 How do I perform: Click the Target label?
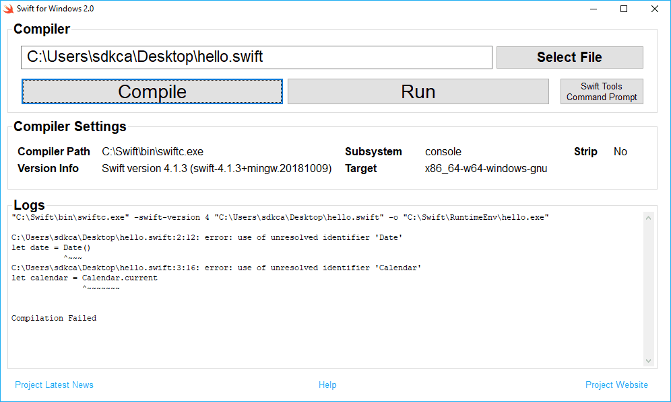360,168
